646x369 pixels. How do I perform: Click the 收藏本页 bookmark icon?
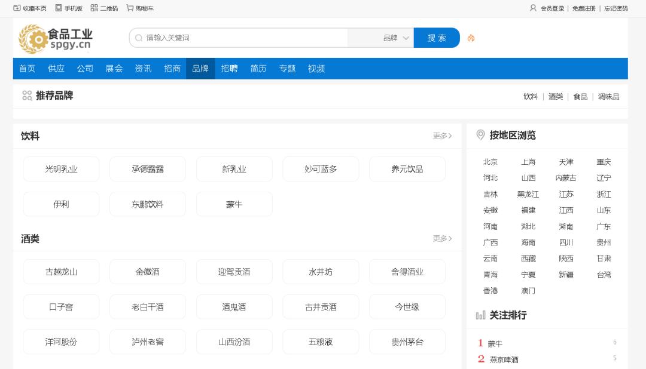[17, 8]
